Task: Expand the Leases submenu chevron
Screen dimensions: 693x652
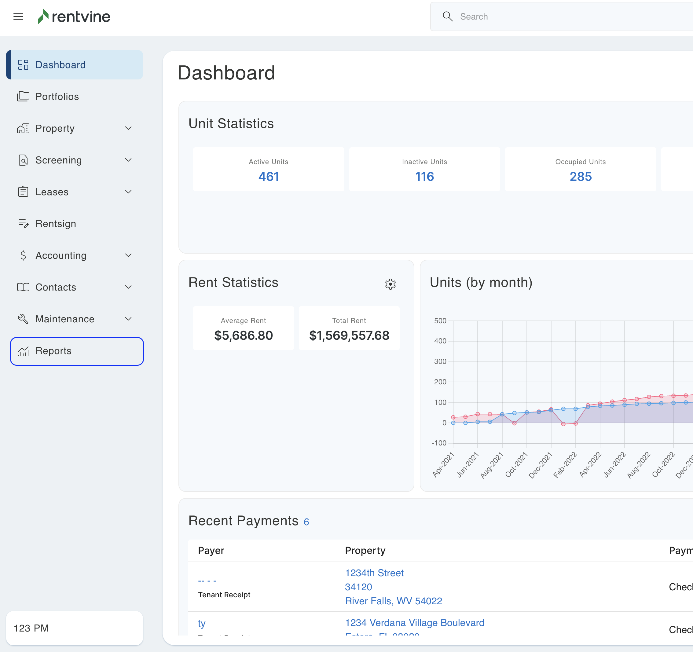Action: (x=128, y=192)
